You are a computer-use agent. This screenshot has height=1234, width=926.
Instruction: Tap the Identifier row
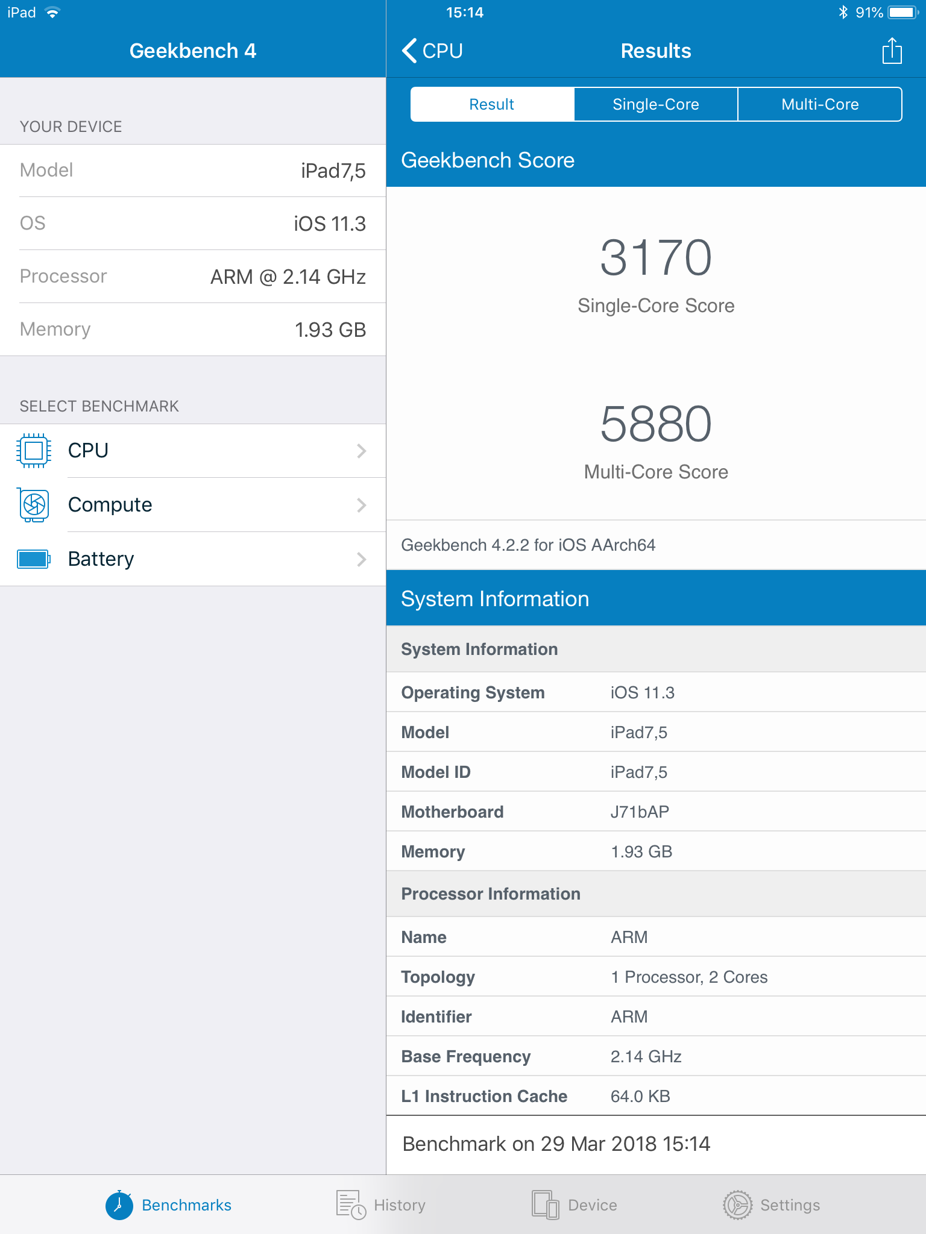click(x=656, y=1016)
